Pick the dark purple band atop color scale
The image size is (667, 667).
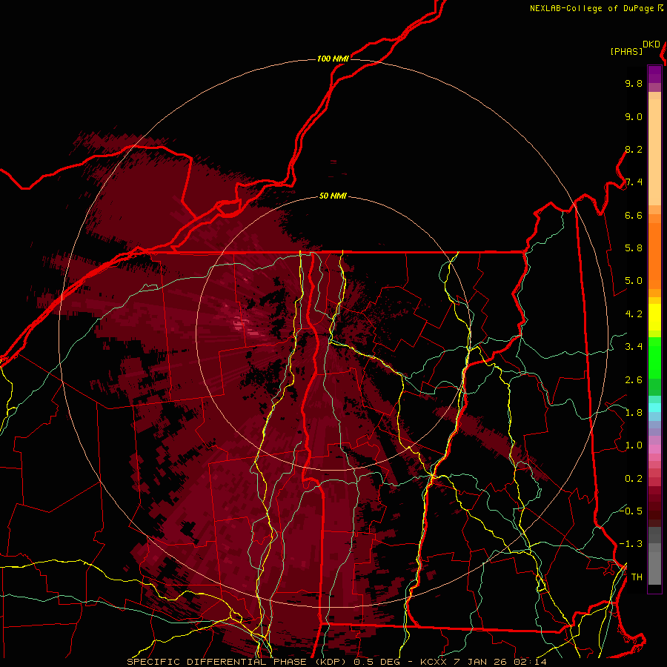(654, 74)
